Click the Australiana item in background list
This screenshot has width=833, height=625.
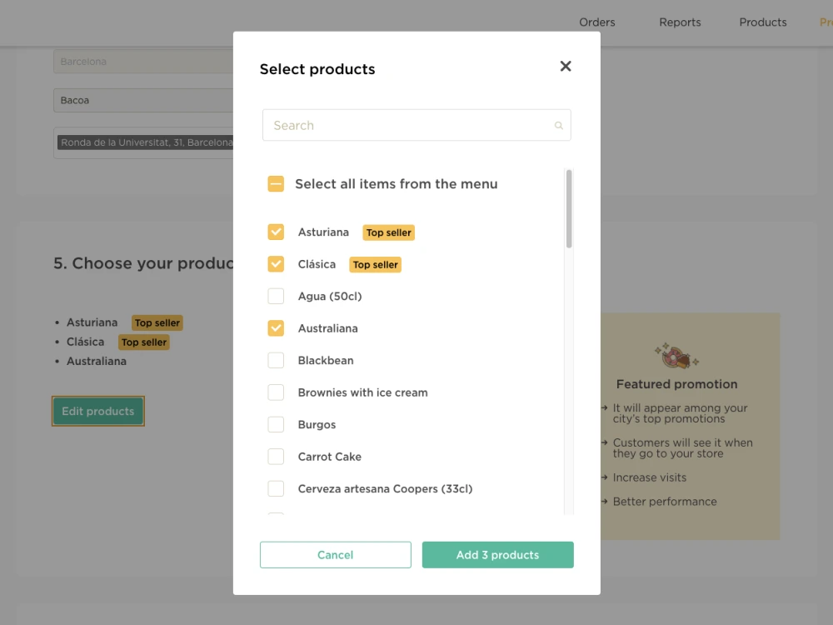[x=97, y=362]
